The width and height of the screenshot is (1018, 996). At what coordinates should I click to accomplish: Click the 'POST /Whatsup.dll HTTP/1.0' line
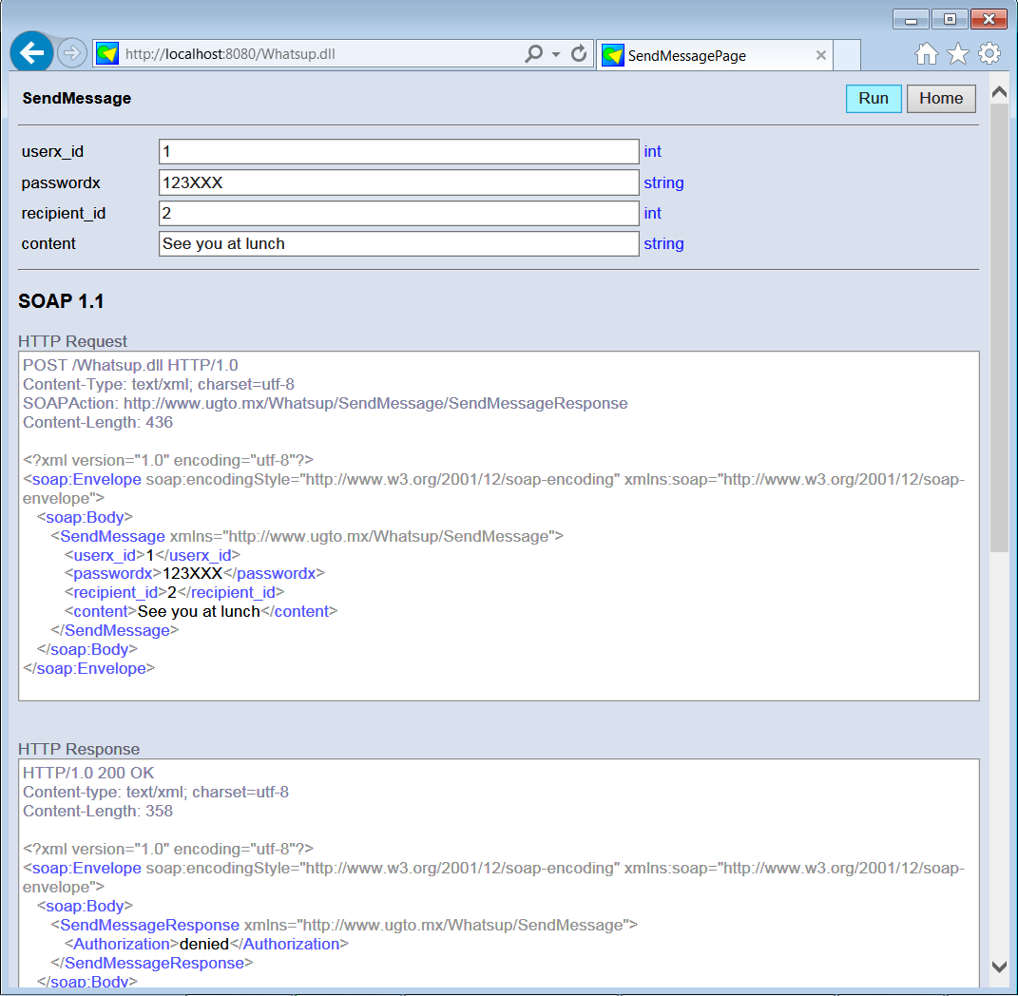click(130, 366)
